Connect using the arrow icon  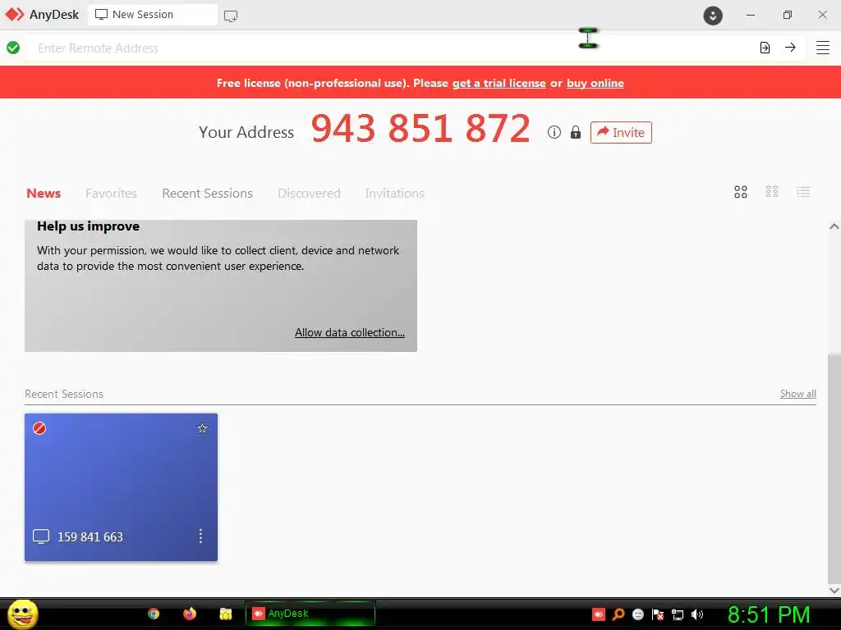coord(790,48)
